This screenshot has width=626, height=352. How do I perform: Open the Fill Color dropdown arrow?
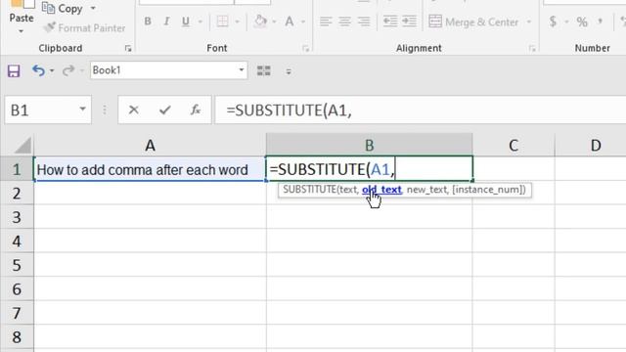[x=274, y=22]
